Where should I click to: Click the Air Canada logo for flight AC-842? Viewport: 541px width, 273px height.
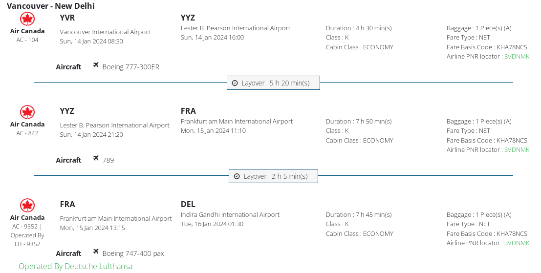coord(27,112)
